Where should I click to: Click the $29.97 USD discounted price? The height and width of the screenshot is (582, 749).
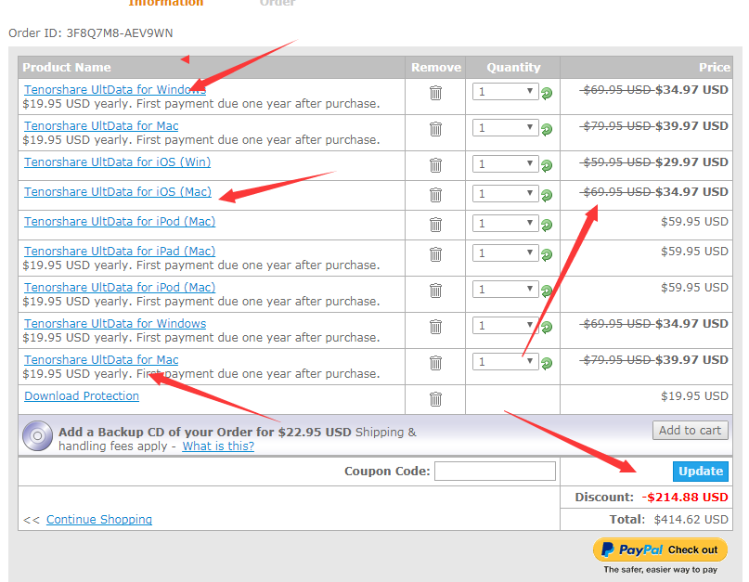691,162
